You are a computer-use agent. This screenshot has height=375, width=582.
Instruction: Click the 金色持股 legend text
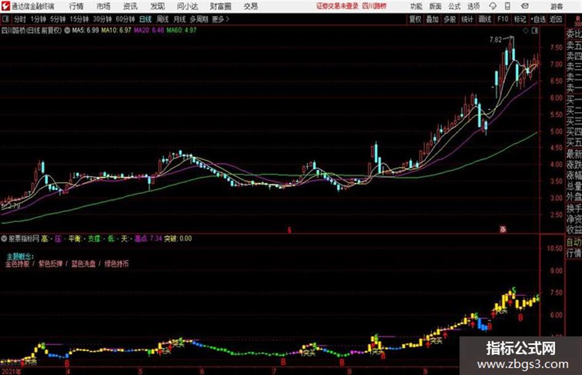click(x=17, y=264)
